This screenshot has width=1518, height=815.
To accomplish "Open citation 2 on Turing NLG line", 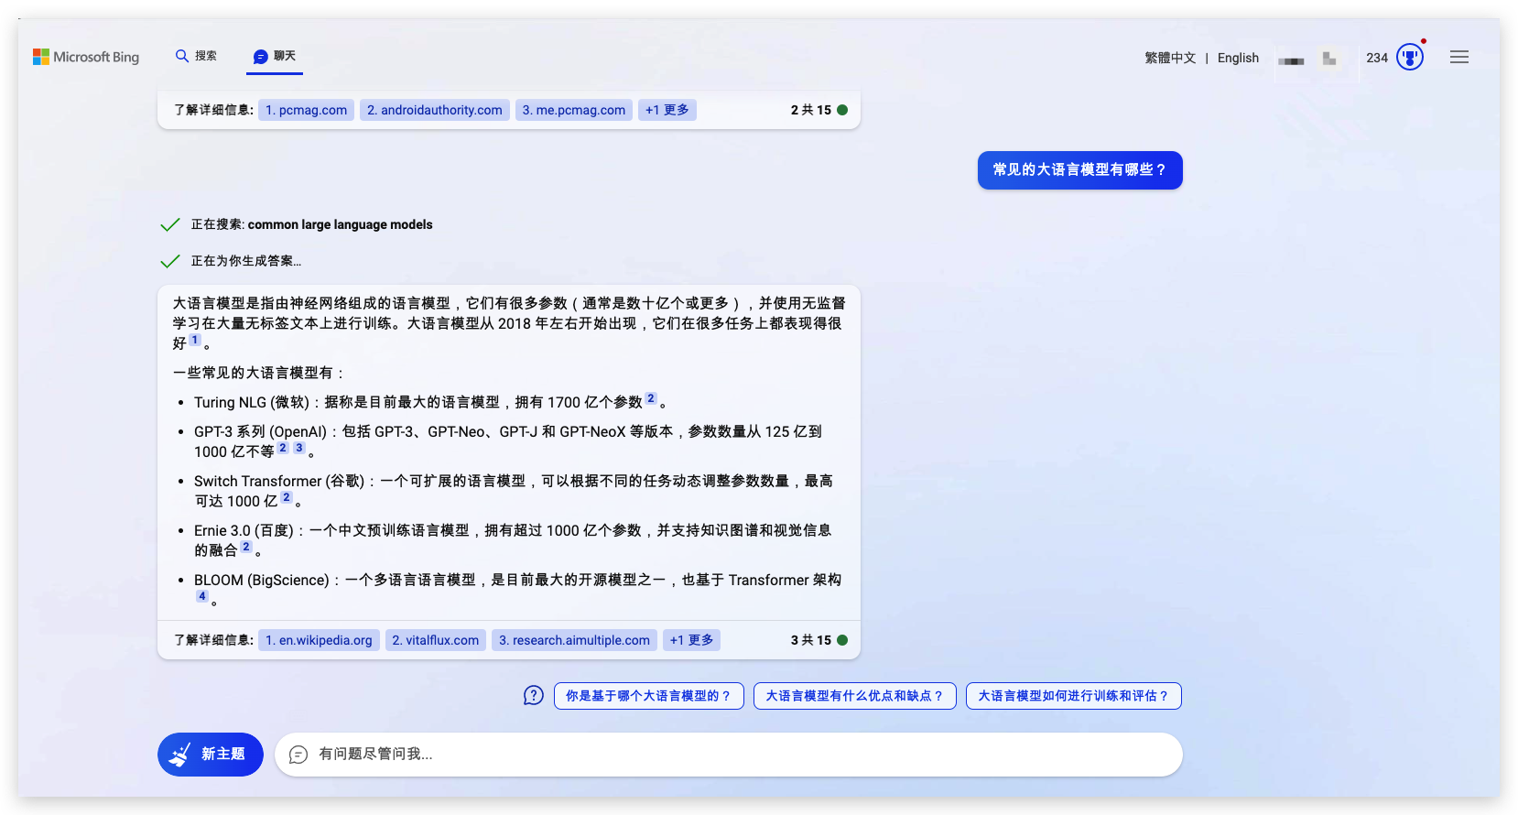I will tap(651, 398).
